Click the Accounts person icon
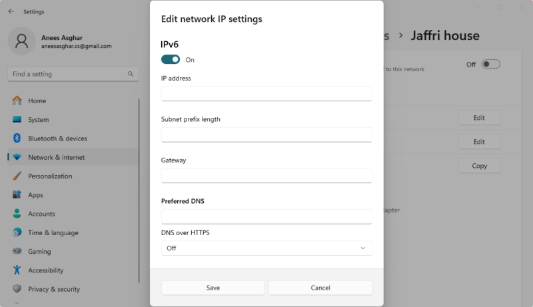Screen dimensions: 533x307 click(17, 214)
